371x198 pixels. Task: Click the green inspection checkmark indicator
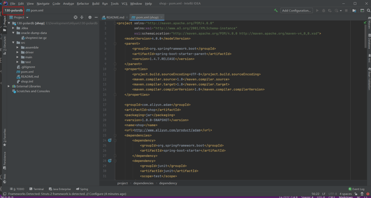coord(365,23)
